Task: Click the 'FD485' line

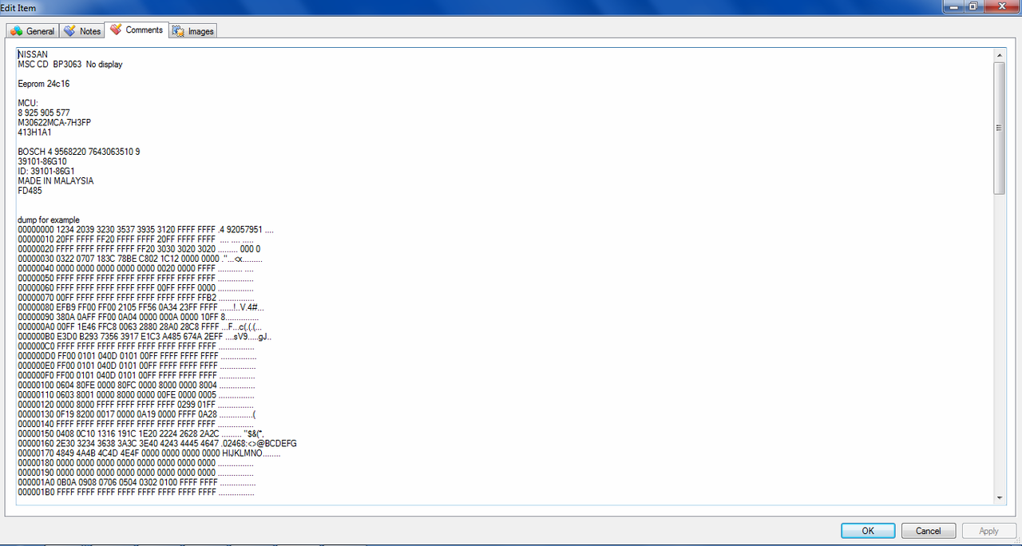Action: 30,191
